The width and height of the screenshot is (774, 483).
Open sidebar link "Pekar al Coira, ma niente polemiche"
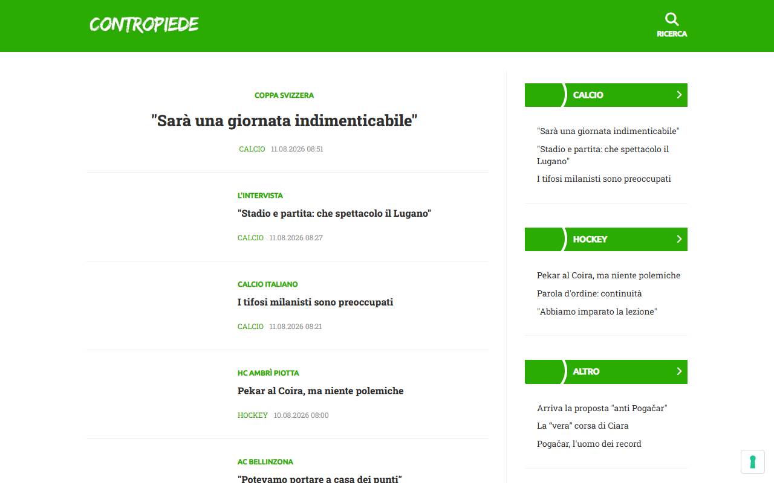608,275
